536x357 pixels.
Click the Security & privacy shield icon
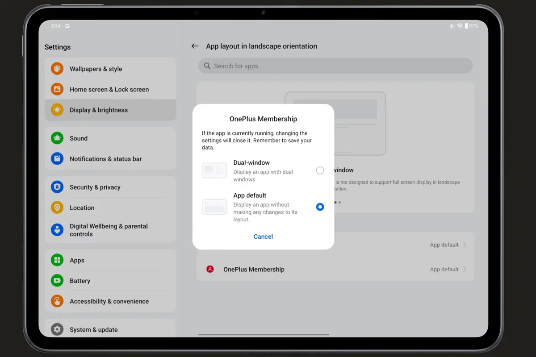[57, 187]
